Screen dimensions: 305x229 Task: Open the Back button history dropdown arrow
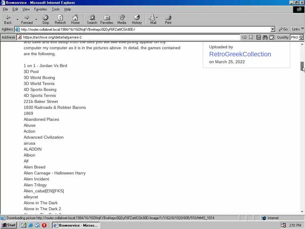point(17,19)
